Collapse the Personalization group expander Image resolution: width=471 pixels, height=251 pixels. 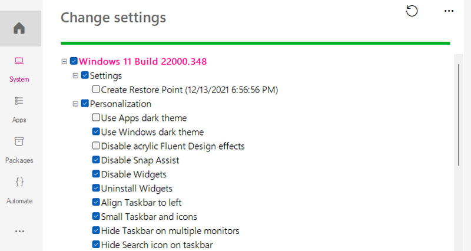75,104
